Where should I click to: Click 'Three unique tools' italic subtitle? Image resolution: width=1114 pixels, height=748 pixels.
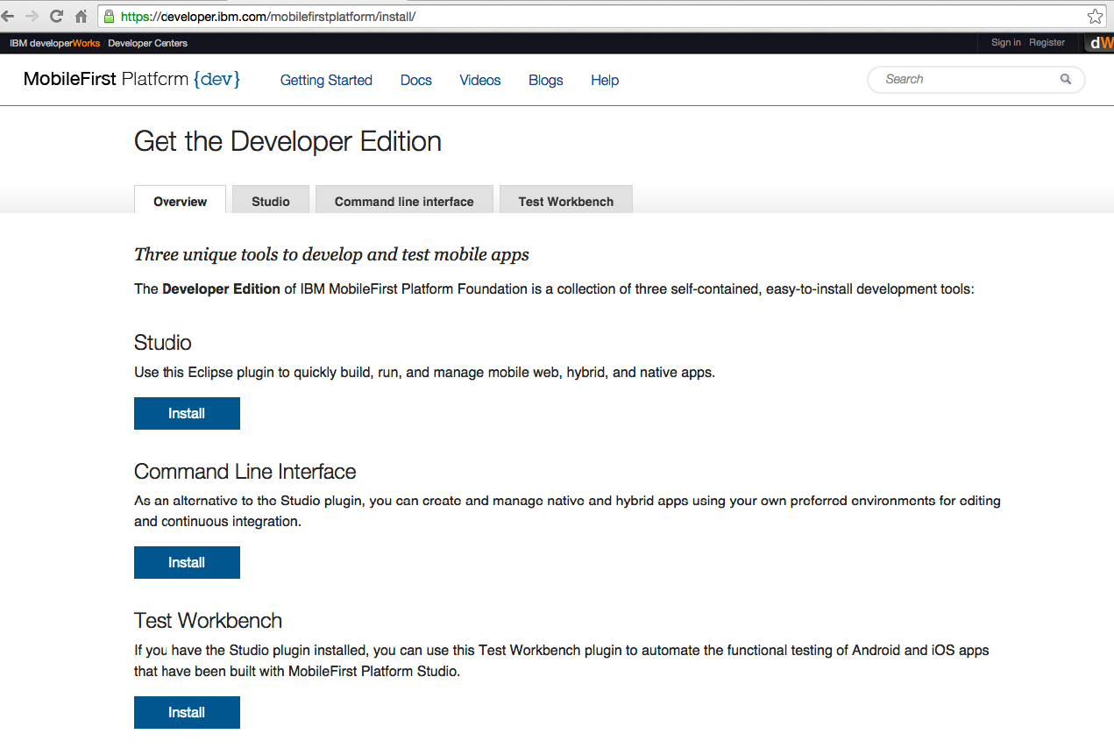click(x=331, y=255)
